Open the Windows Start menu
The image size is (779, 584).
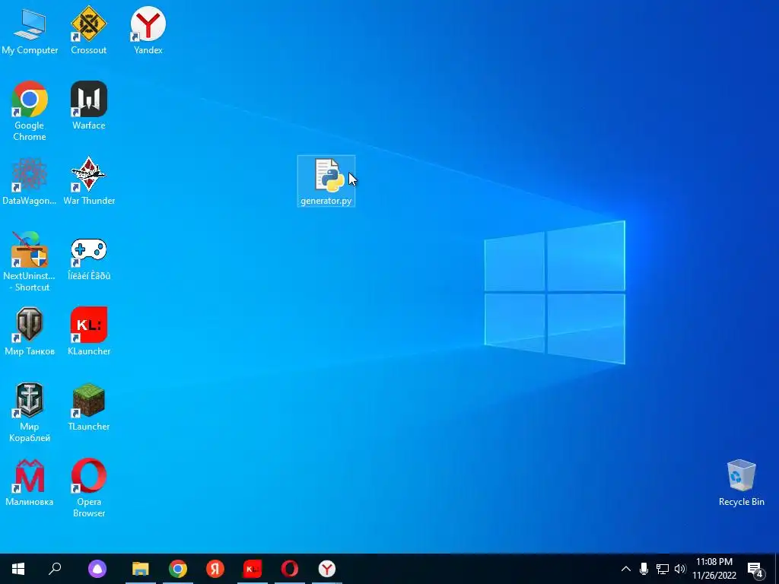tap(18, 569)
